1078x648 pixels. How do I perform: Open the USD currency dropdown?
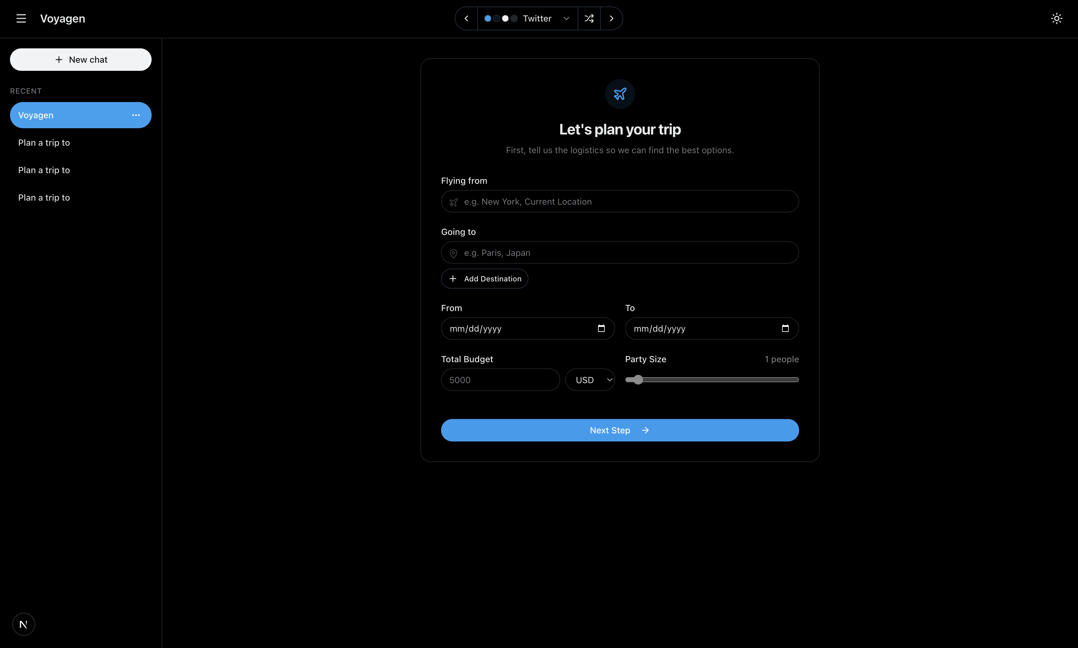click(x=590, y=379)
